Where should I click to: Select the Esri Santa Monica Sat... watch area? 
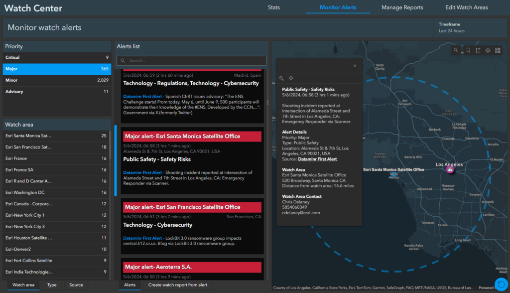(x=56, y=136)
